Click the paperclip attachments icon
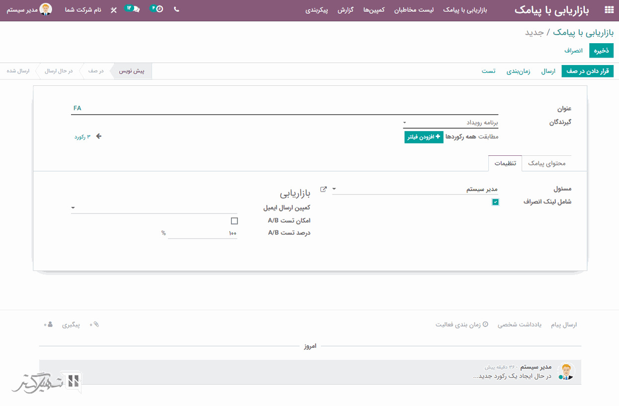The image size is (619, 406). tap(96, 325)
